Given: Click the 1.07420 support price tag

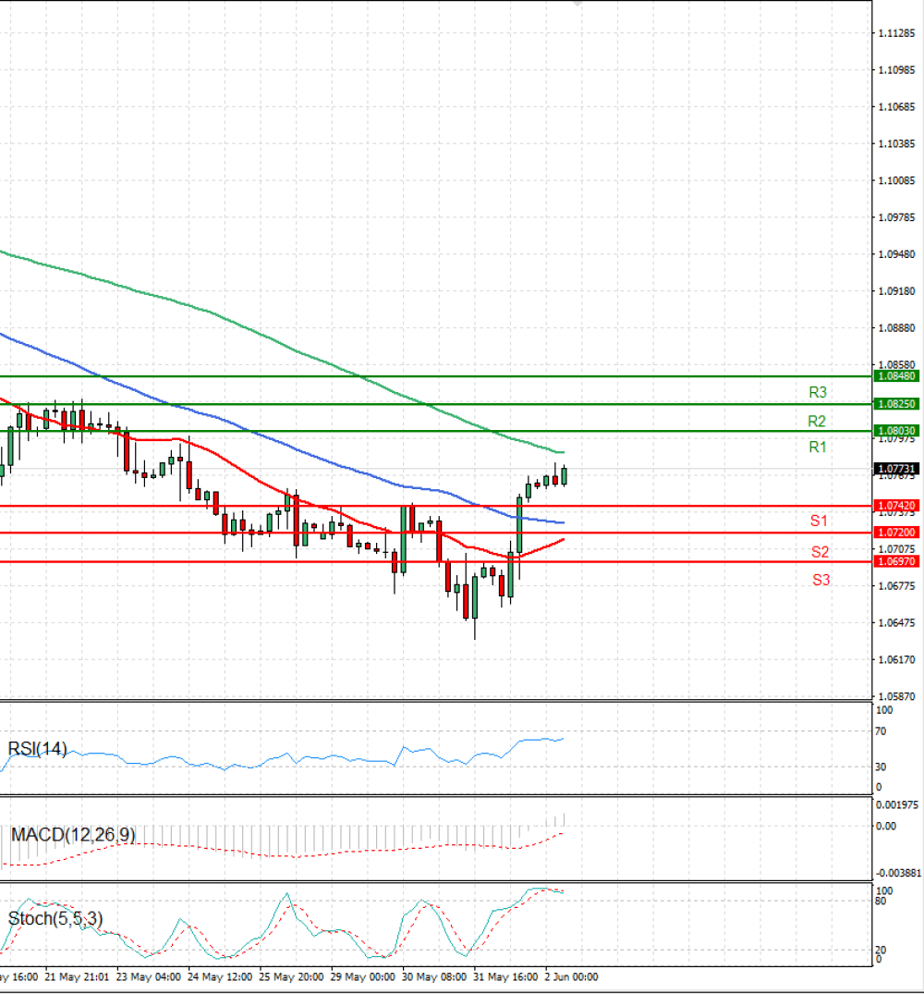Looking at the screenshot, I should coord(896,505).
